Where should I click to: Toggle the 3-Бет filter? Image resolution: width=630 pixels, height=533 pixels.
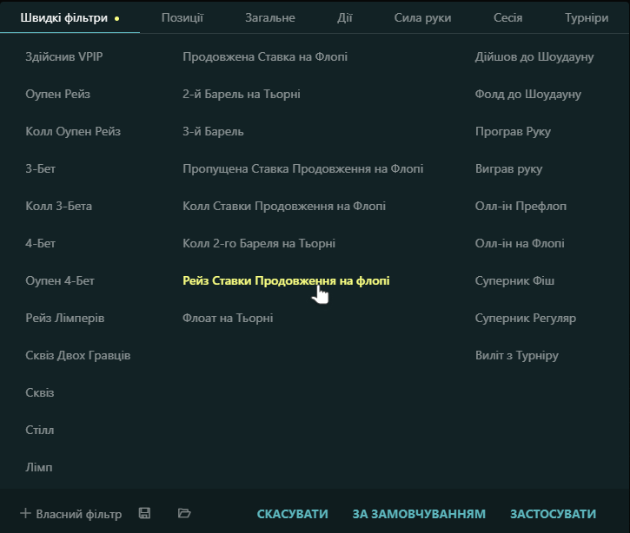pyautogui.click(x=41, y=168)
